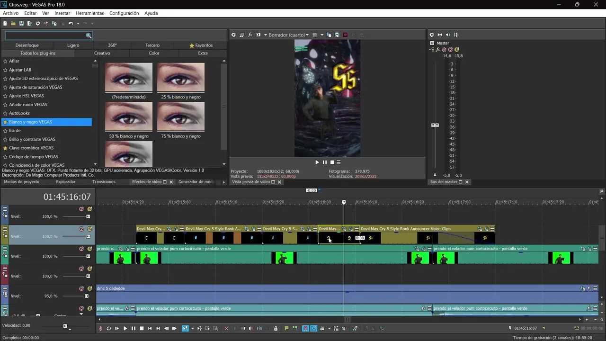Select the Favoritos plug-in category

coord(201,45)
